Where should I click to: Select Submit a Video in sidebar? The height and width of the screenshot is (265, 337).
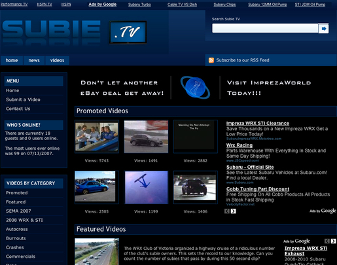tap(23, 99)
